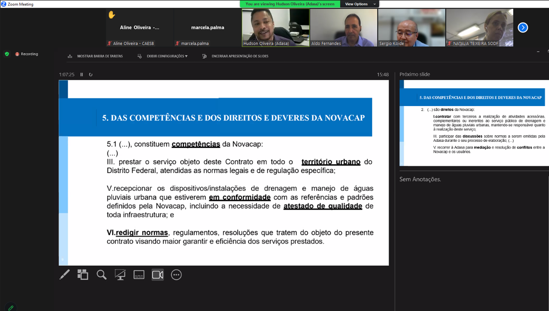
Task: Click the underlined território urbano text
Action: click(331, 162)
